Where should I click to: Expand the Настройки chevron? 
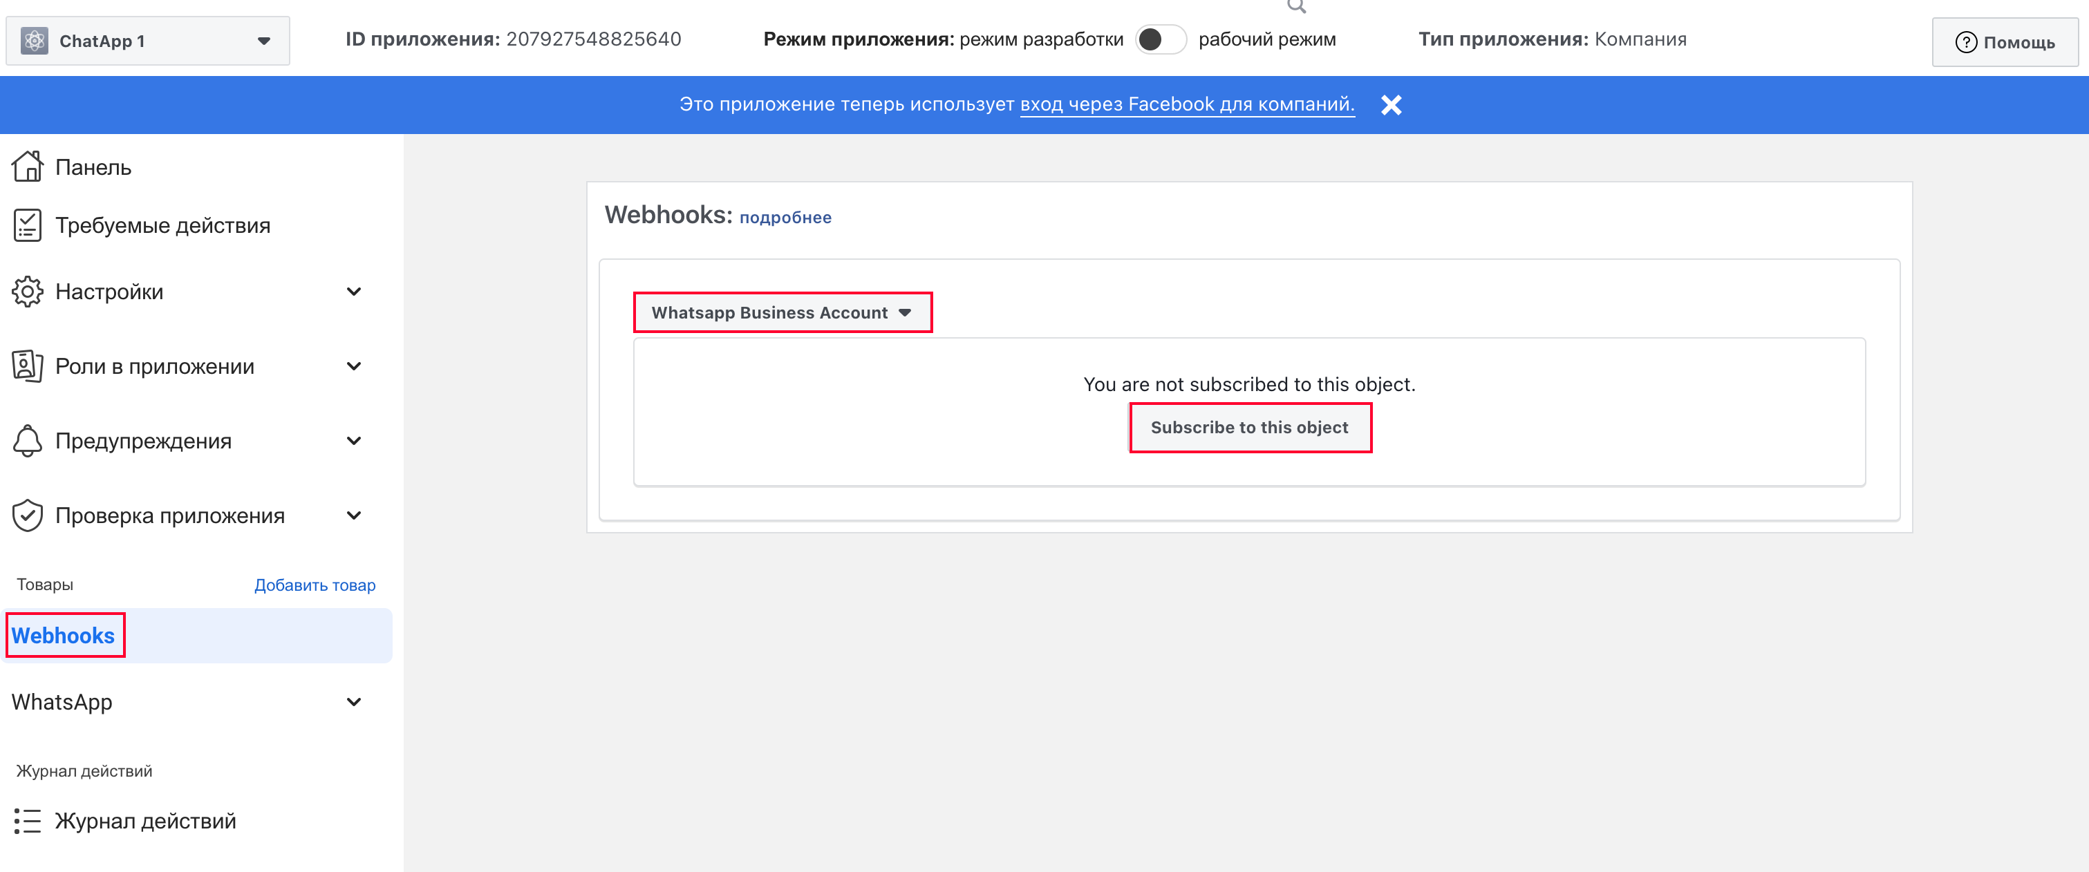pos(353,292)
